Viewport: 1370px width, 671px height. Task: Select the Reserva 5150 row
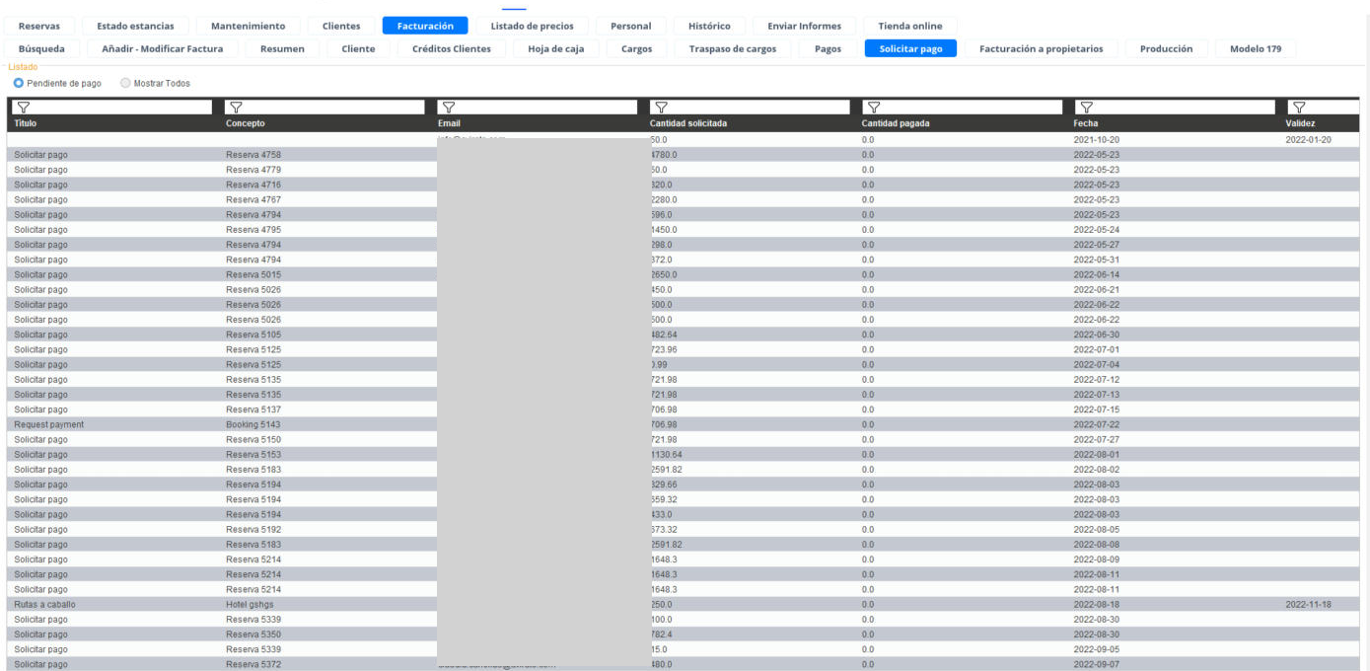(684, 439)
